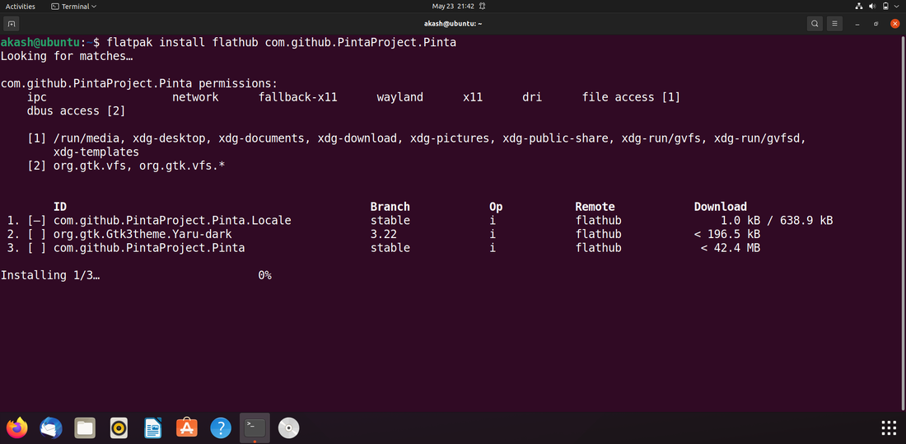Open the Help icon in dock
Screen dimensions: 906x444
click(x=220, y=428)
